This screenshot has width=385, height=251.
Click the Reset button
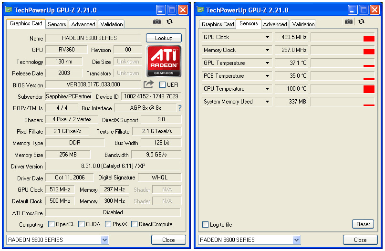363,224
